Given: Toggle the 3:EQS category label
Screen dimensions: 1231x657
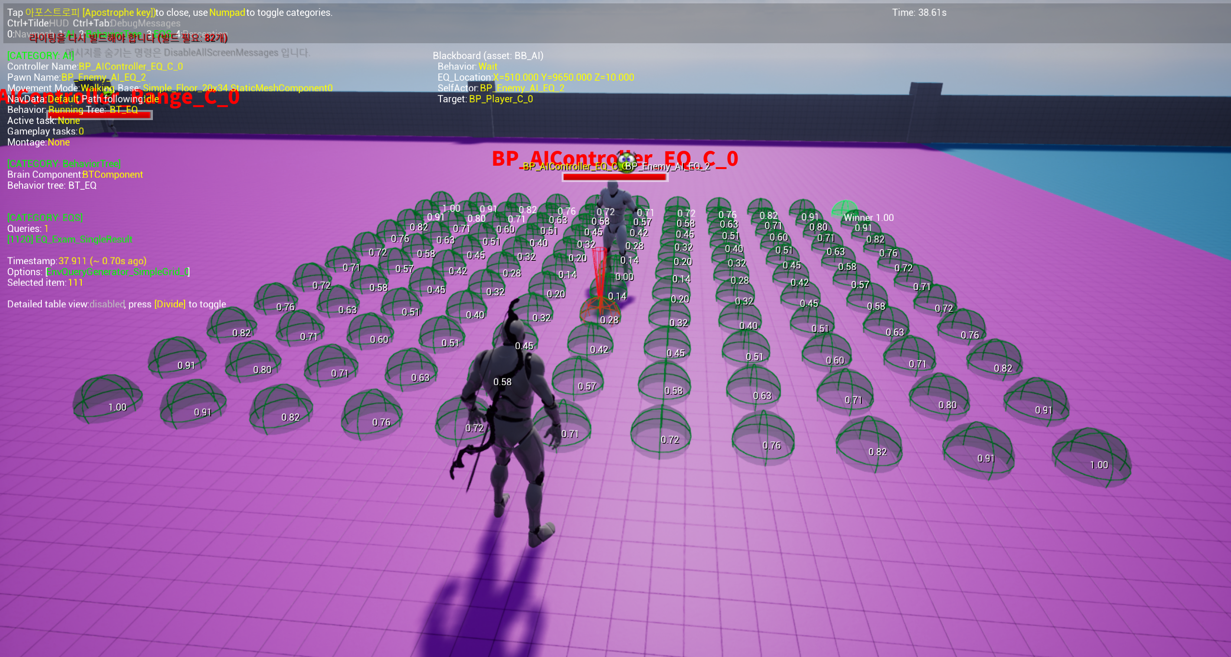Looking at the screenshot, I should [x=159, y=34].
